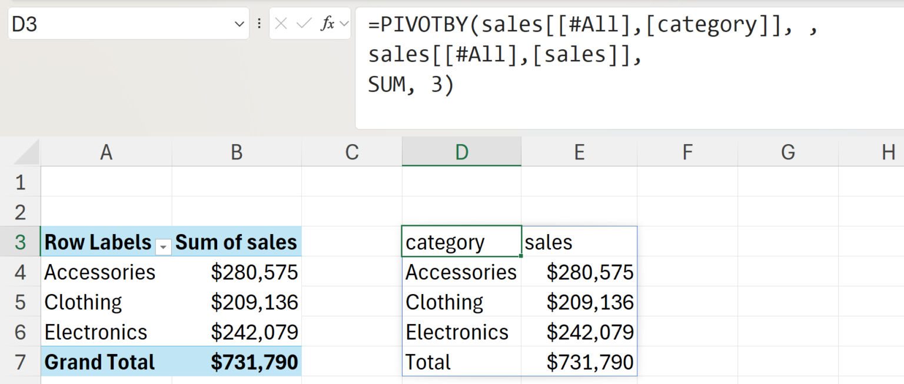Click inside the Name Box showing D3

point(118,24)
